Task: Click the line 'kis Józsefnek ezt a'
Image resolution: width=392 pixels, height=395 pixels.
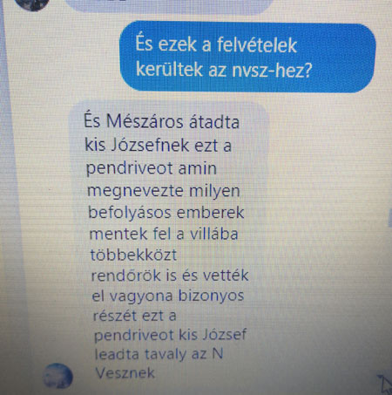Action: [158, 145]
